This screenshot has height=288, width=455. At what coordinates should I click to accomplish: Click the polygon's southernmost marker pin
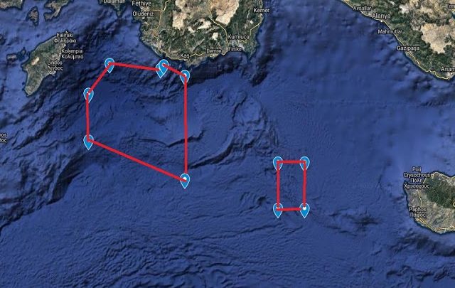pos(185,181)
